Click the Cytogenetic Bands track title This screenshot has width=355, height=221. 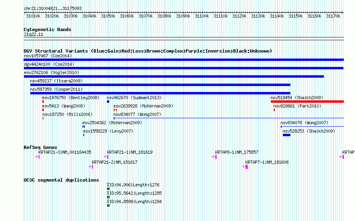tap(47, 29)
